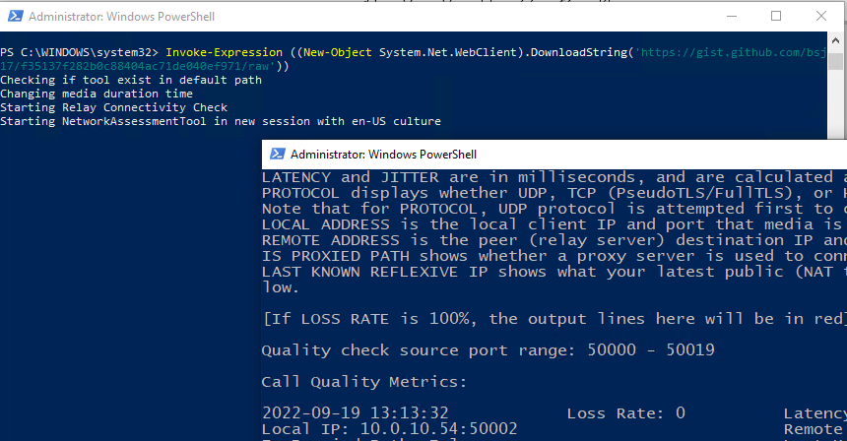Image resolution: width=847 pixels, height=441 pixels.
Task: Click the 'Quality check source port range' line
Action: (488, 350)
